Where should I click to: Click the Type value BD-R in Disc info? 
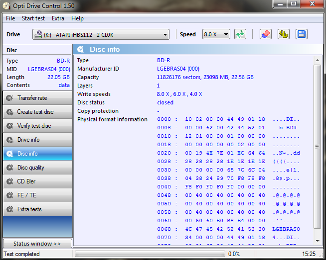point(163,60)
